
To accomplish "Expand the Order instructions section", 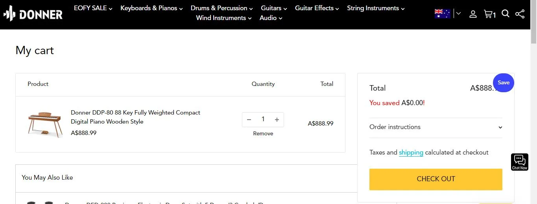I will coord(436,127).
